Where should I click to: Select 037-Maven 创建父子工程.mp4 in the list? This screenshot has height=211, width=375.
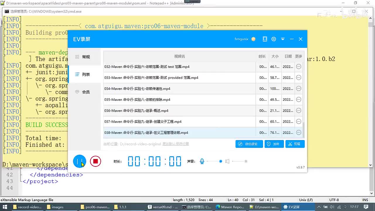(203, 122)
